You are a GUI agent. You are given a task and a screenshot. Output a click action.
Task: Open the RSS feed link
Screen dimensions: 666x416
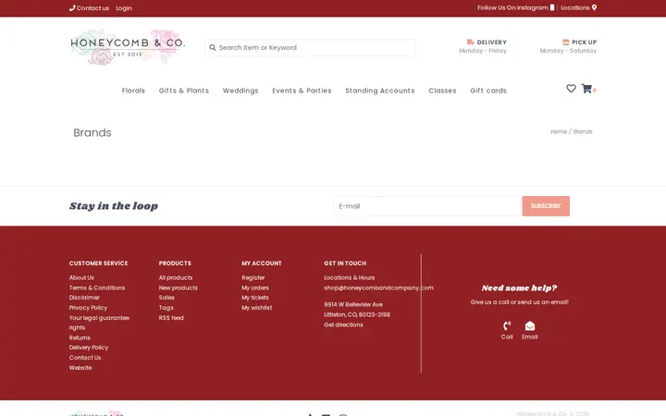point(171,318)
